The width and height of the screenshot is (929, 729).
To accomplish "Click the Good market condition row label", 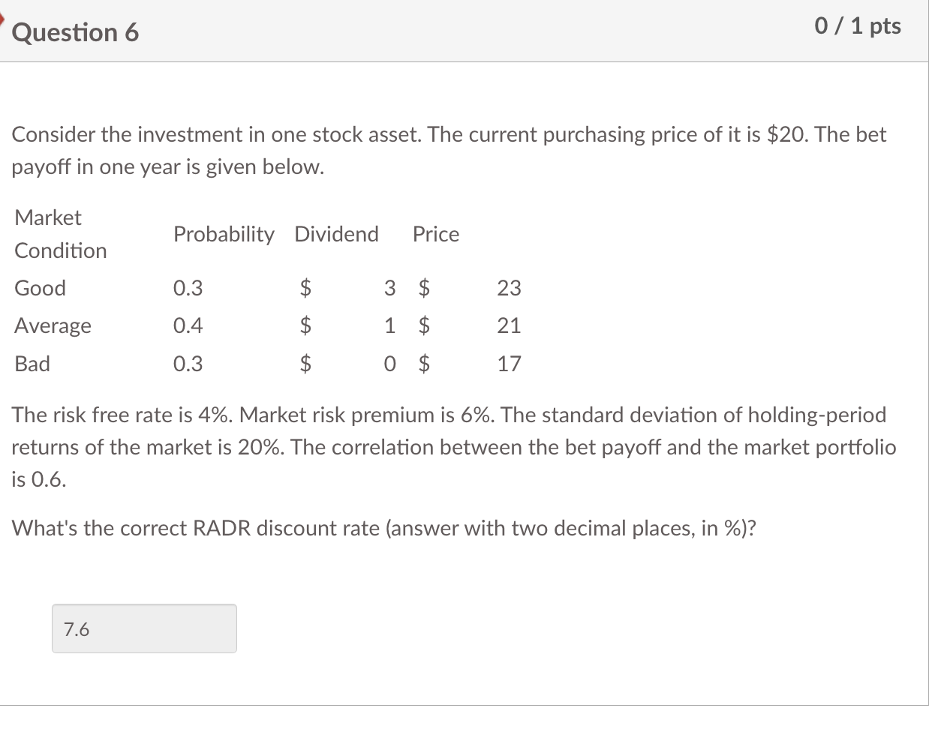I will tap(41, 288).
